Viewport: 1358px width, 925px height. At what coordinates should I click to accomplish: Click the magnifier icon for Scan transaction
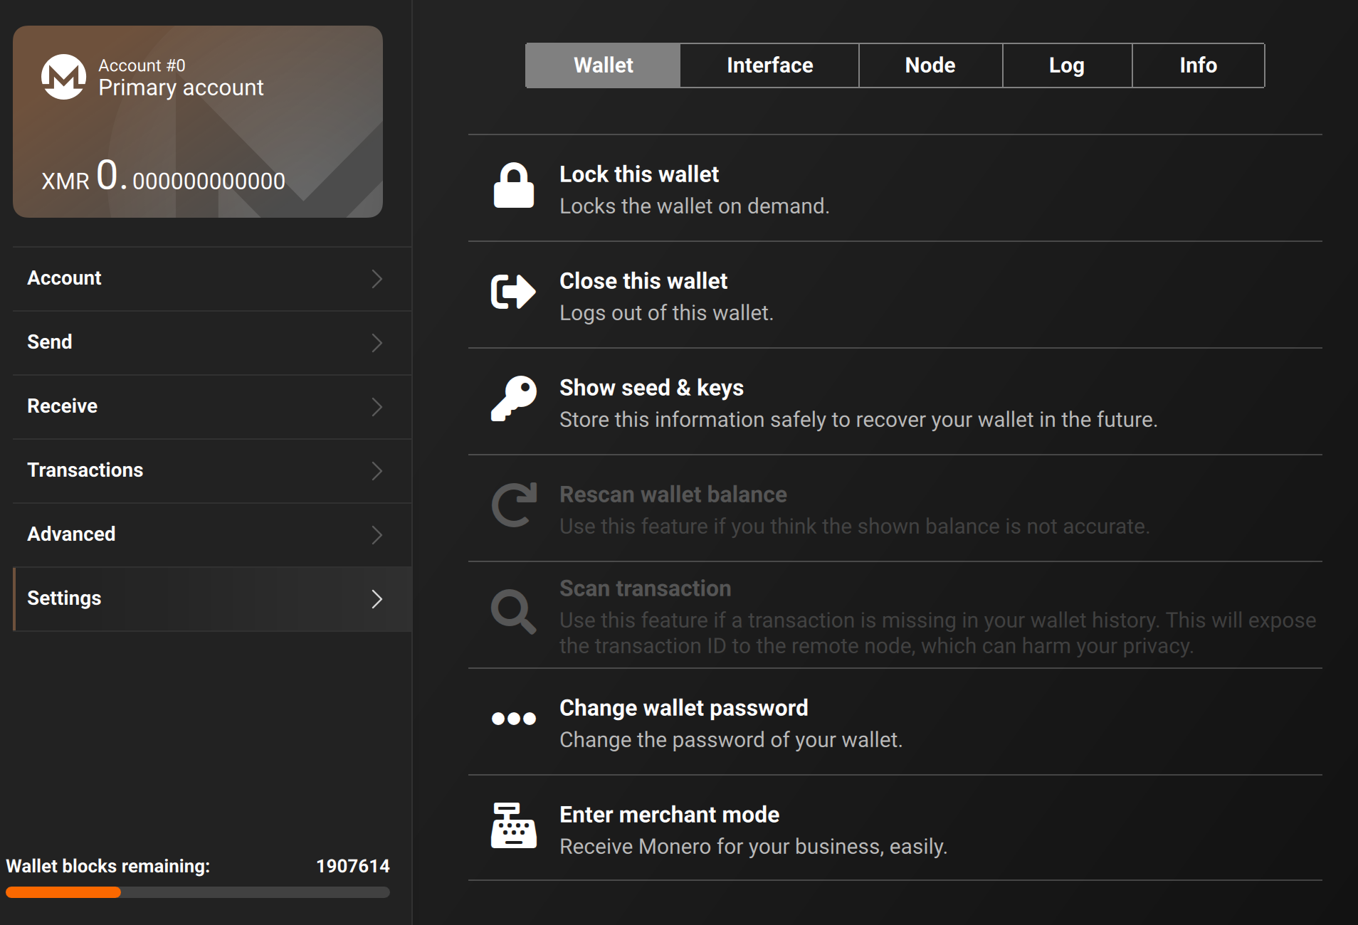coord(512,610)
